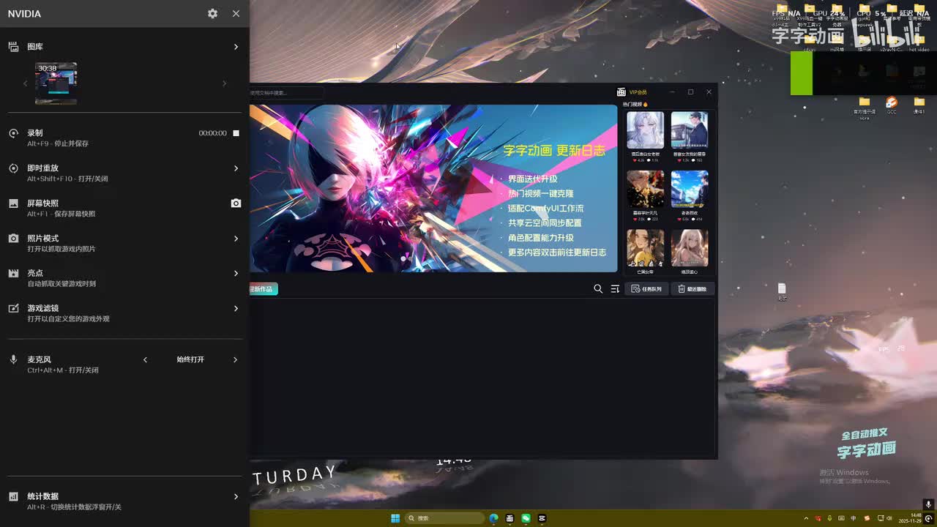
Task: Expand the 亮点 highlights entry
Action: [x=236, y=273]
